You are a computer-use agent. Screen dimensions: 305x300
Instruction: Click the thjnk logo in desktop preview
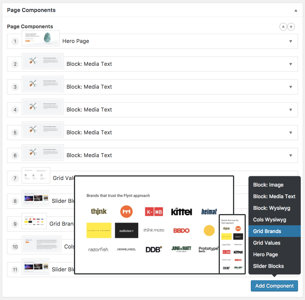coord(99,211)
